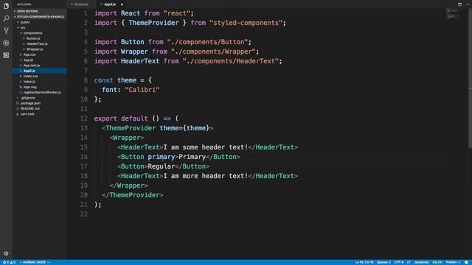Click the ESLint status bar item
Screen dimensions: 472x265
(x=437, y=262)
